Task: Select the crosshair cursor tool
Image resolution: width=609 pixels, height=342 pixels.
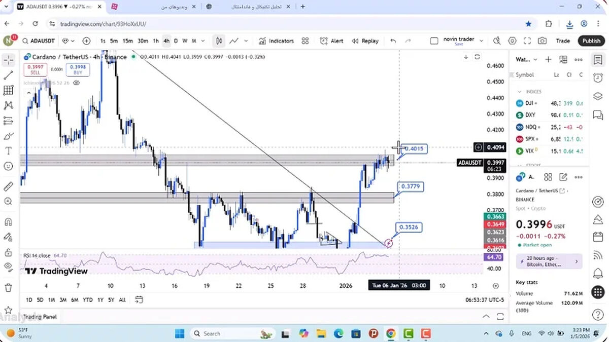Action: (8, 60)
